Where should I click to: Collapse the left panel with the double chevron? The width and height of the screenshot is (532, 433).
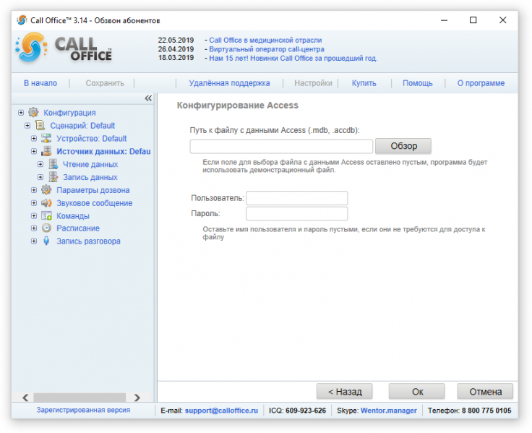tap(148, 98)
